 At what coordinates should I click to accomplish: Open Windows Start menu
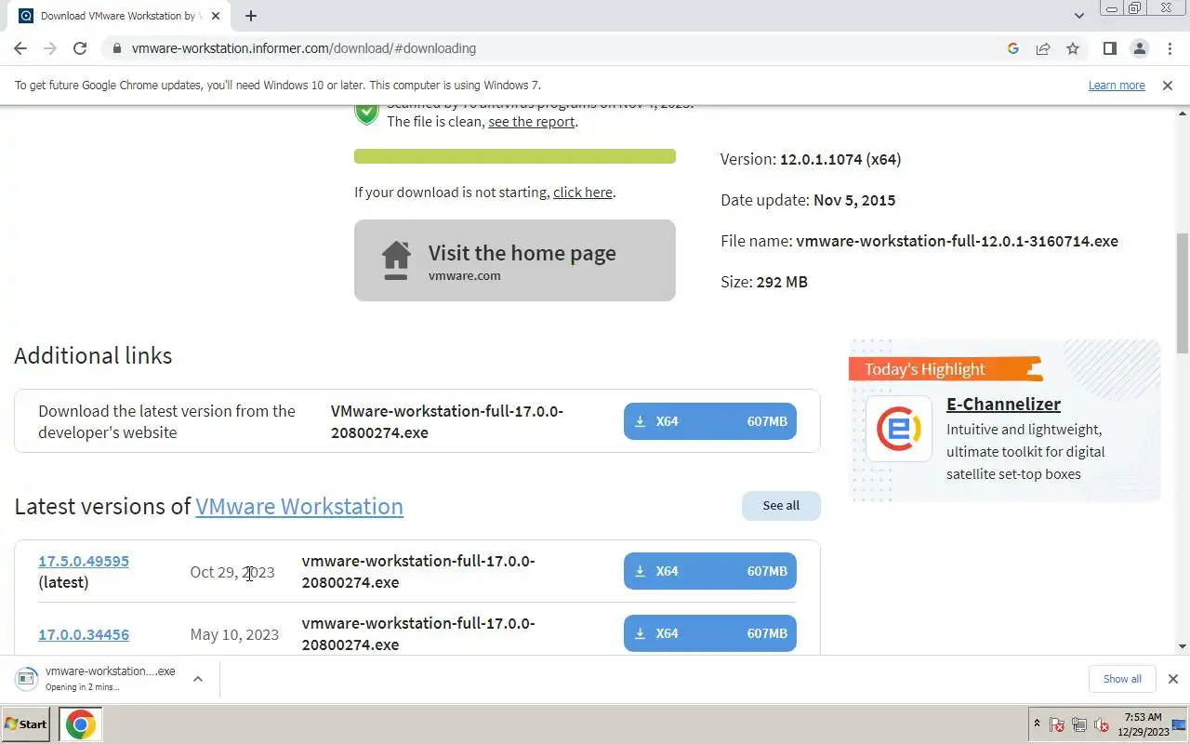click(26, 724)
